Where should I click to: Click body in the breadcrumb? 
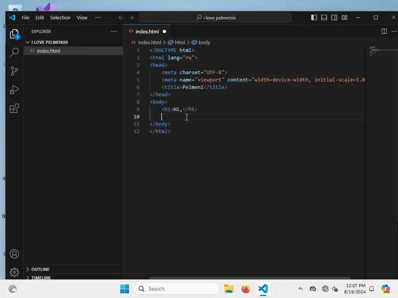[204, 42]
